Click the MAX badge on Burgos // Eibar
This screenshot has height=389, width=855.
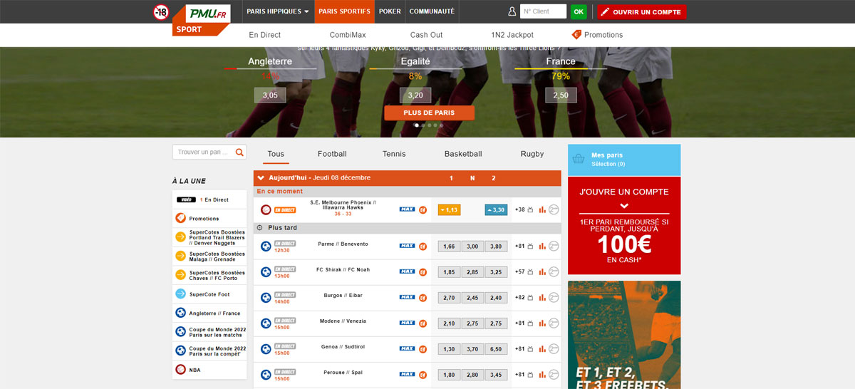point(407,297)
